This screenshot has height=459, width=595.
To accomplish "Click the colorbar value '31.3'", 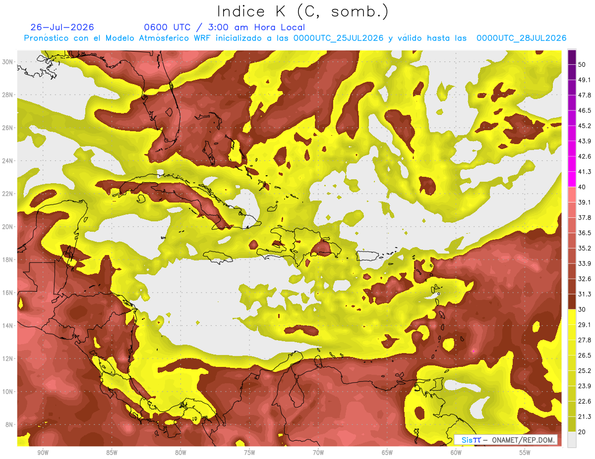I will pos(585,294).
